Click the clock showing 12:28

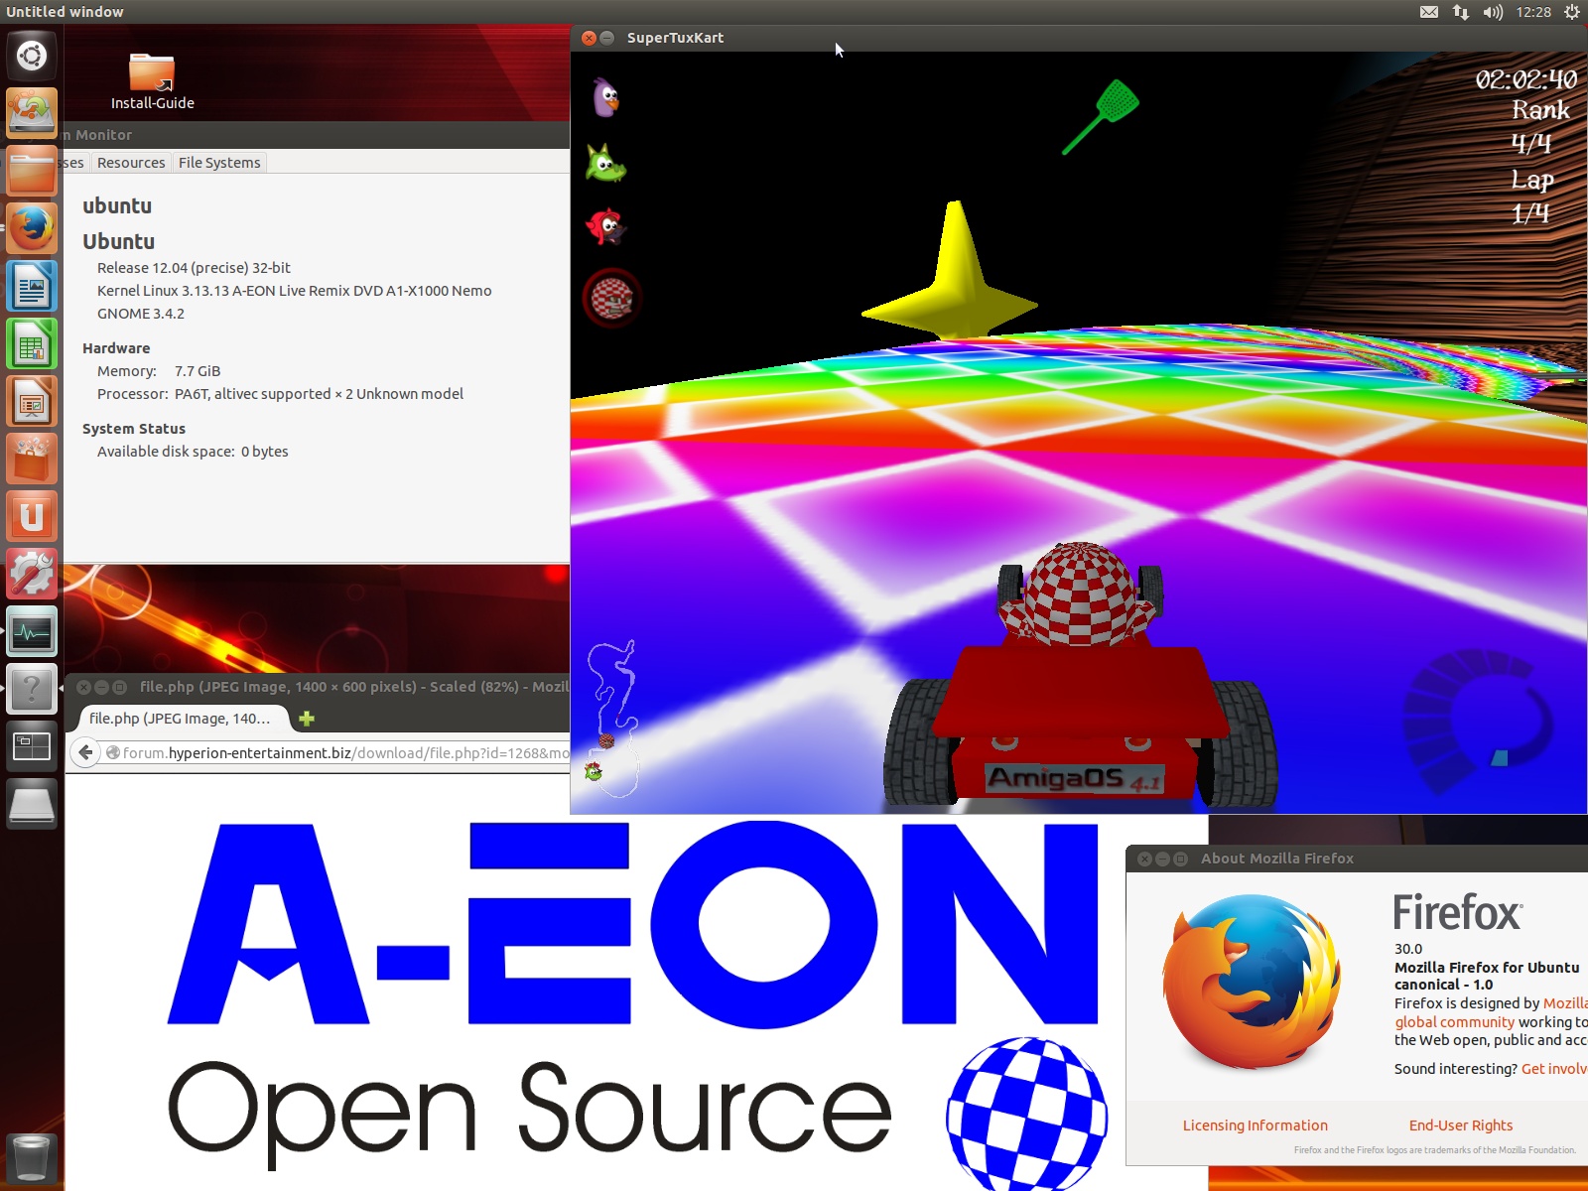tap(1533, 12)
